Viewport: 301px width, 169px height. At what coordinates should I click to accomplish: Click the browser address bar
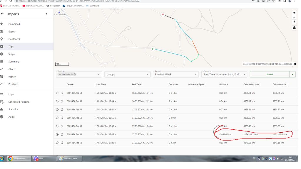[x=133, y=1]
